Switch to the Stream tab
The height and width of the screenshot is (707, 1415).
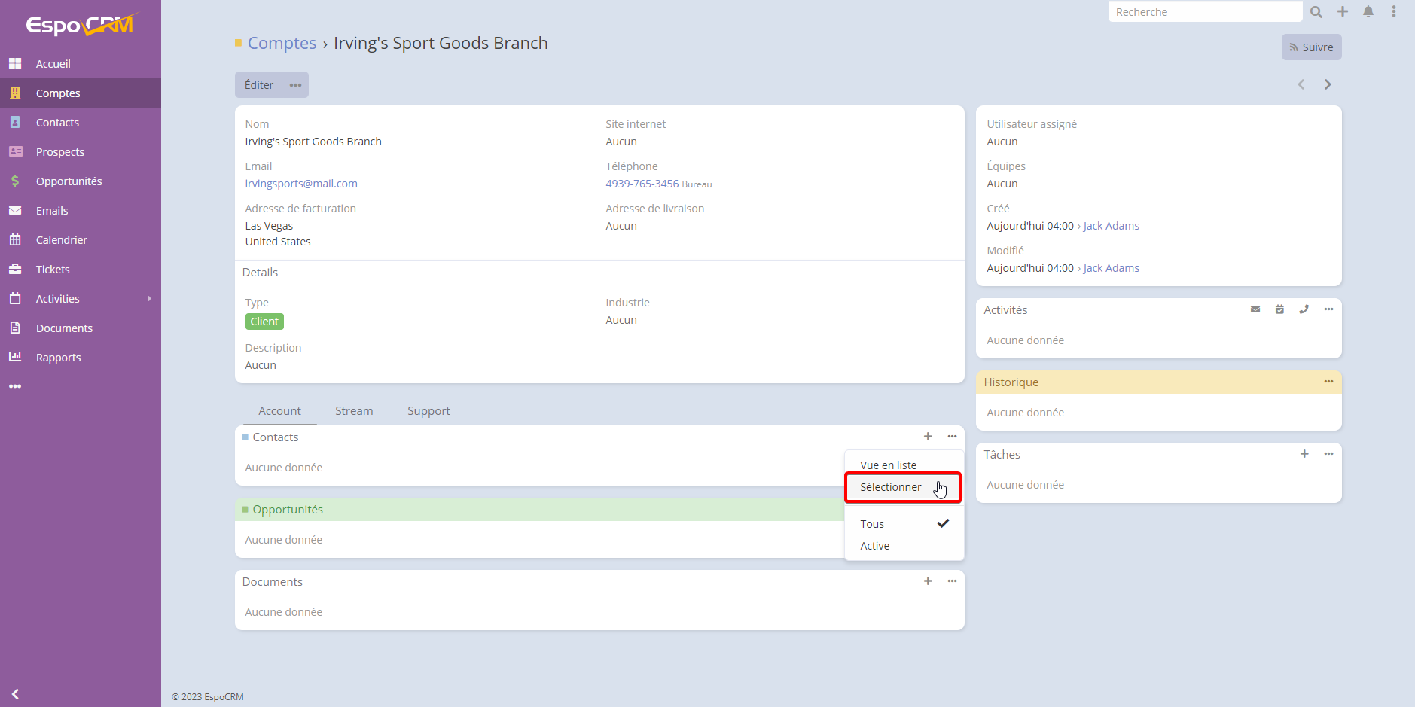click(x=354, y=411)
